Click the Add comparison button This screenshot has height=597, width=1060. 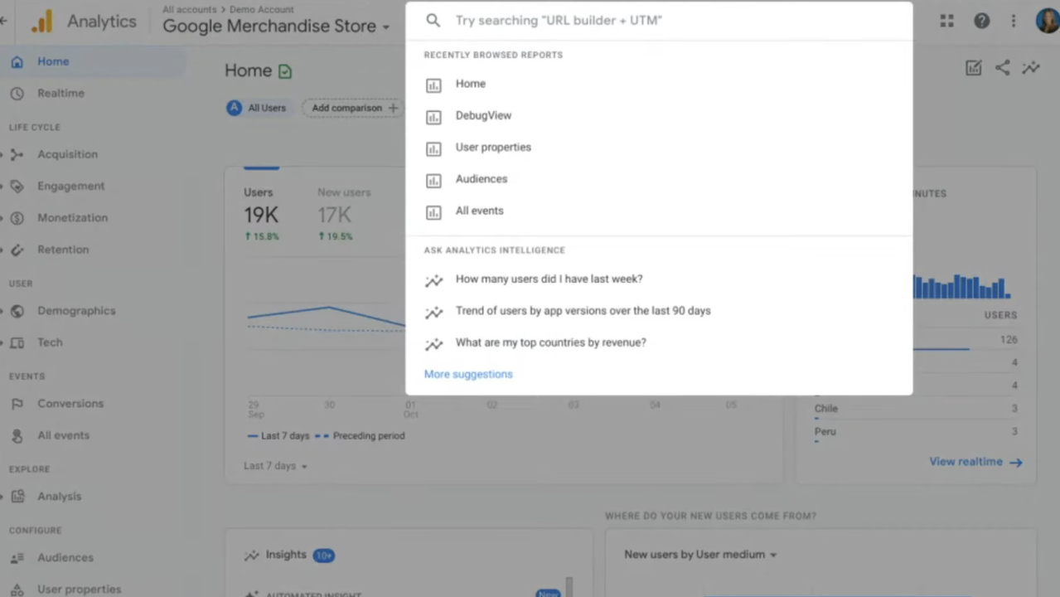(x=354, y=108)
